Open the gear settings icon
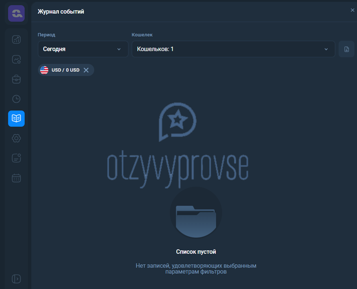Screen dimensions: 357x289 coord(17,138)
